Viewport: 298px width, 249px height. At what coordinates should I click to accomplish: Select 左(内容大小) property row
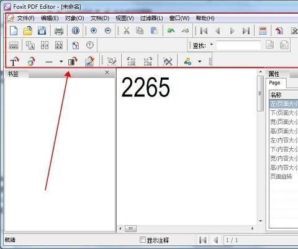(284, 140)
